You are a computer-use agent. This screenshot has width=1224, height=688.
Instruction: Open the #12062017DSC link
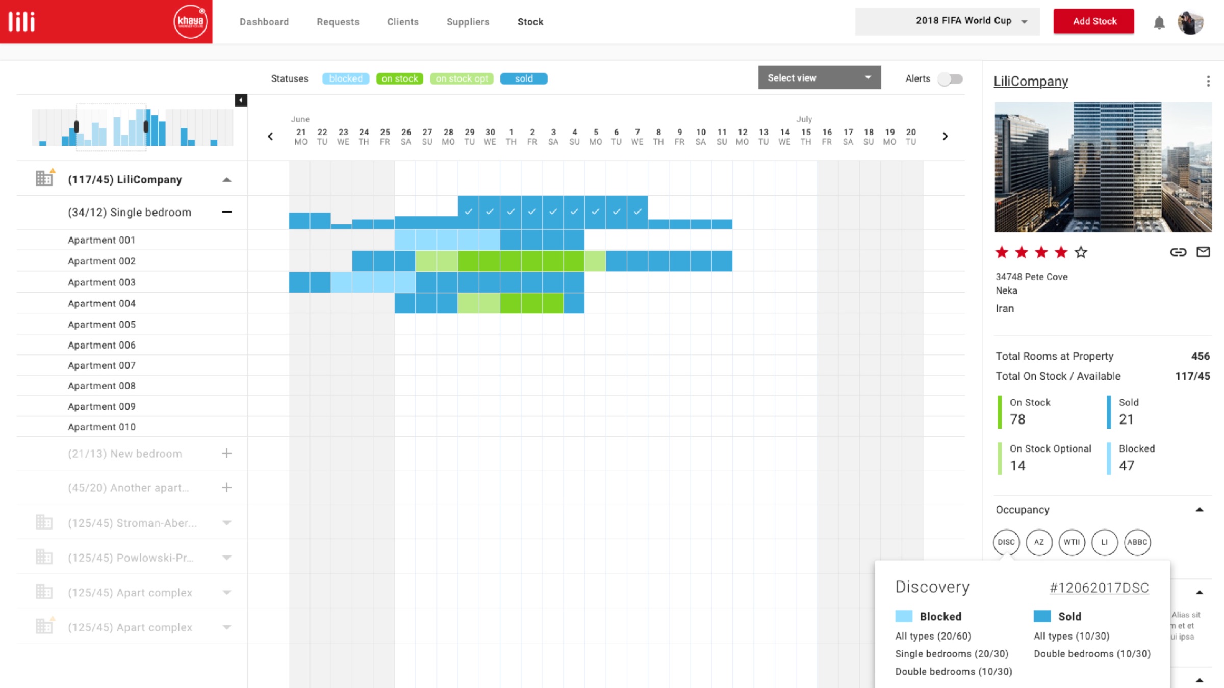point(1099,588)
